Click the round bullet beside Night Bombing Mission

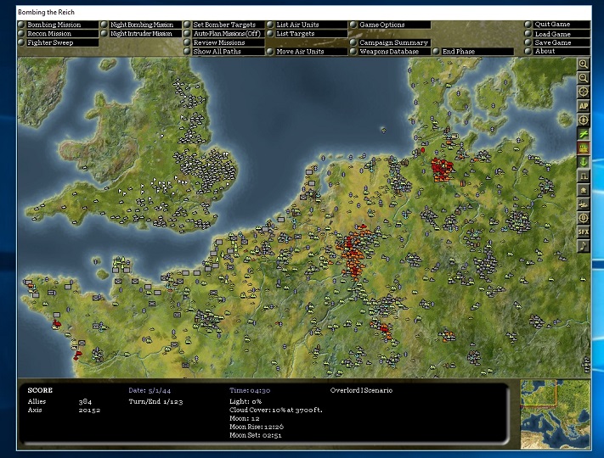pos(104,25)
